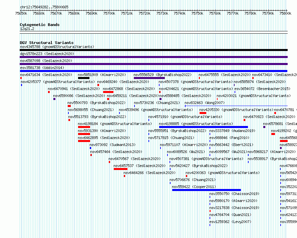
Task: Select nsv6475555 (Sedlazeck2020) label
Action: 225,75
